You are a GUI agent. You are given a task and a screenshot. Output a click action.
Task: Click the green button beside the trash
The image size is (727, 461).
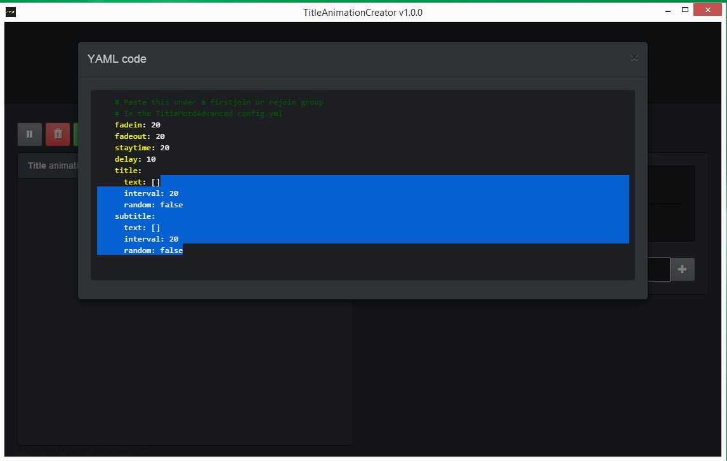[75, 134]
